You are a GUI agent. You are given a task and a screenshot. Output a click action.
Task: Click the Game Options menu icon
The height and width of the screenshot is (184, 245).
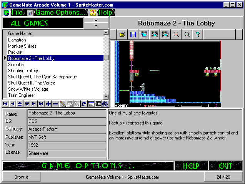point(30,13)
